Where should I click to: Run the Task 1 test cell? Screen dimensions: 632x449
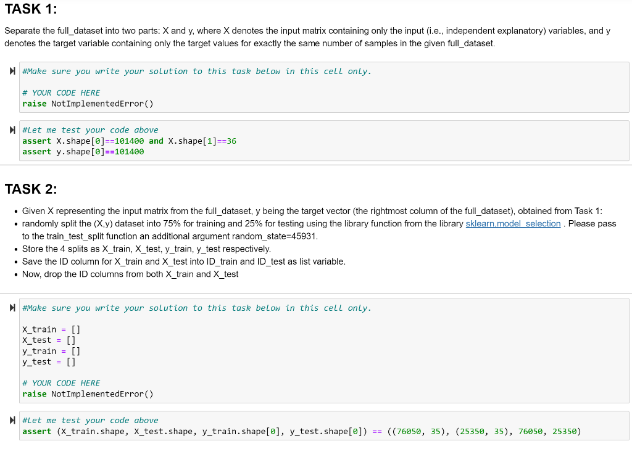coord(12,130)
